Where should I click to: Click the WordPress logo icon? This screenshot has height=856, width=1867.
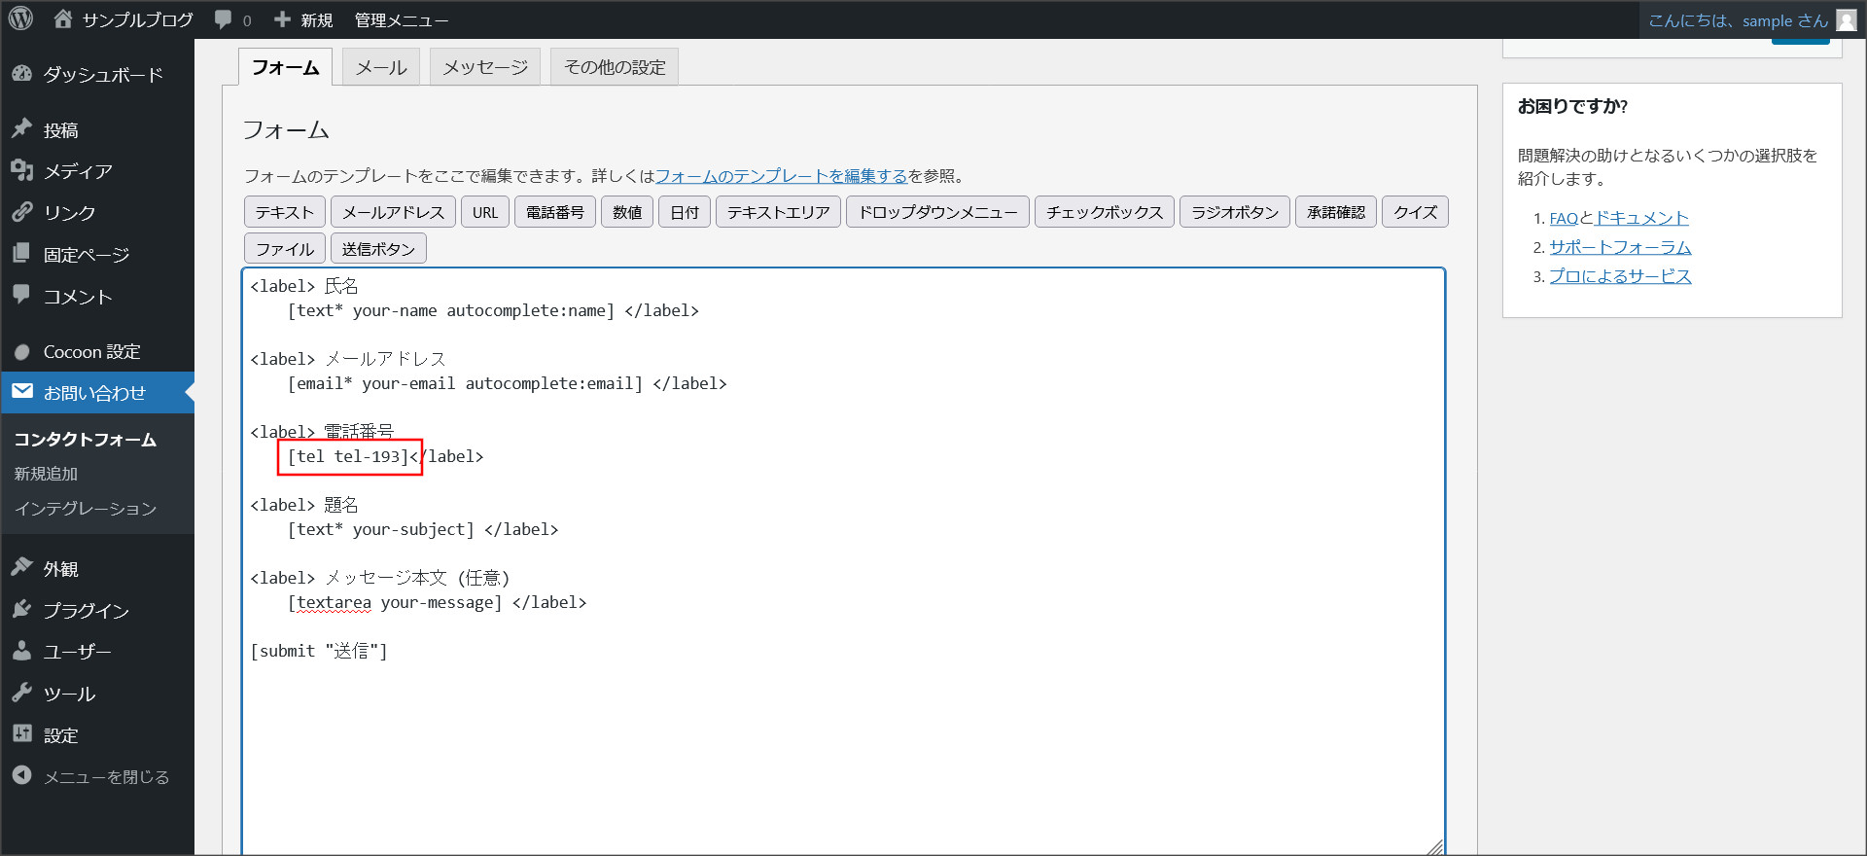pos(20,18)
